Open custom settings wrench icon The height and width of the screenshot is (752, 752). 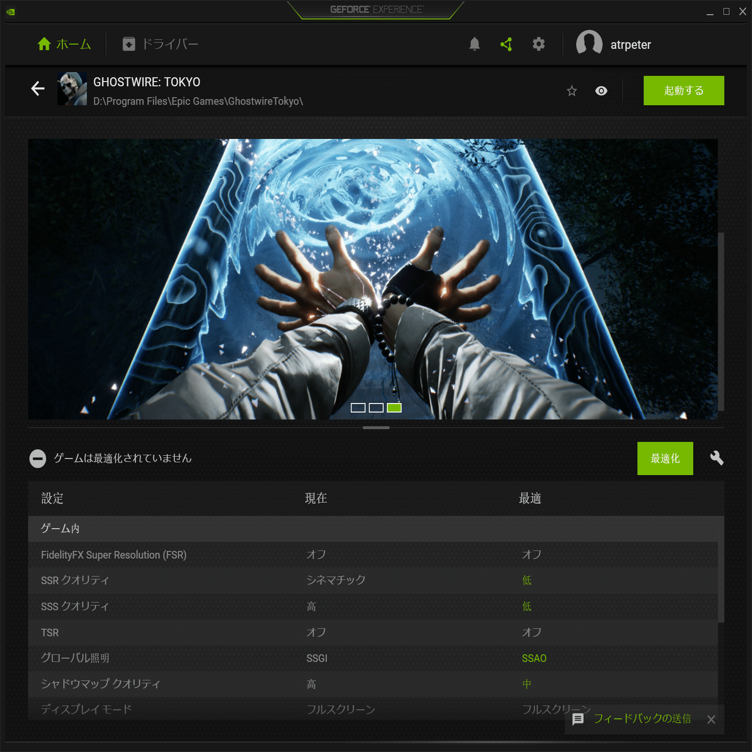(716, 458)
